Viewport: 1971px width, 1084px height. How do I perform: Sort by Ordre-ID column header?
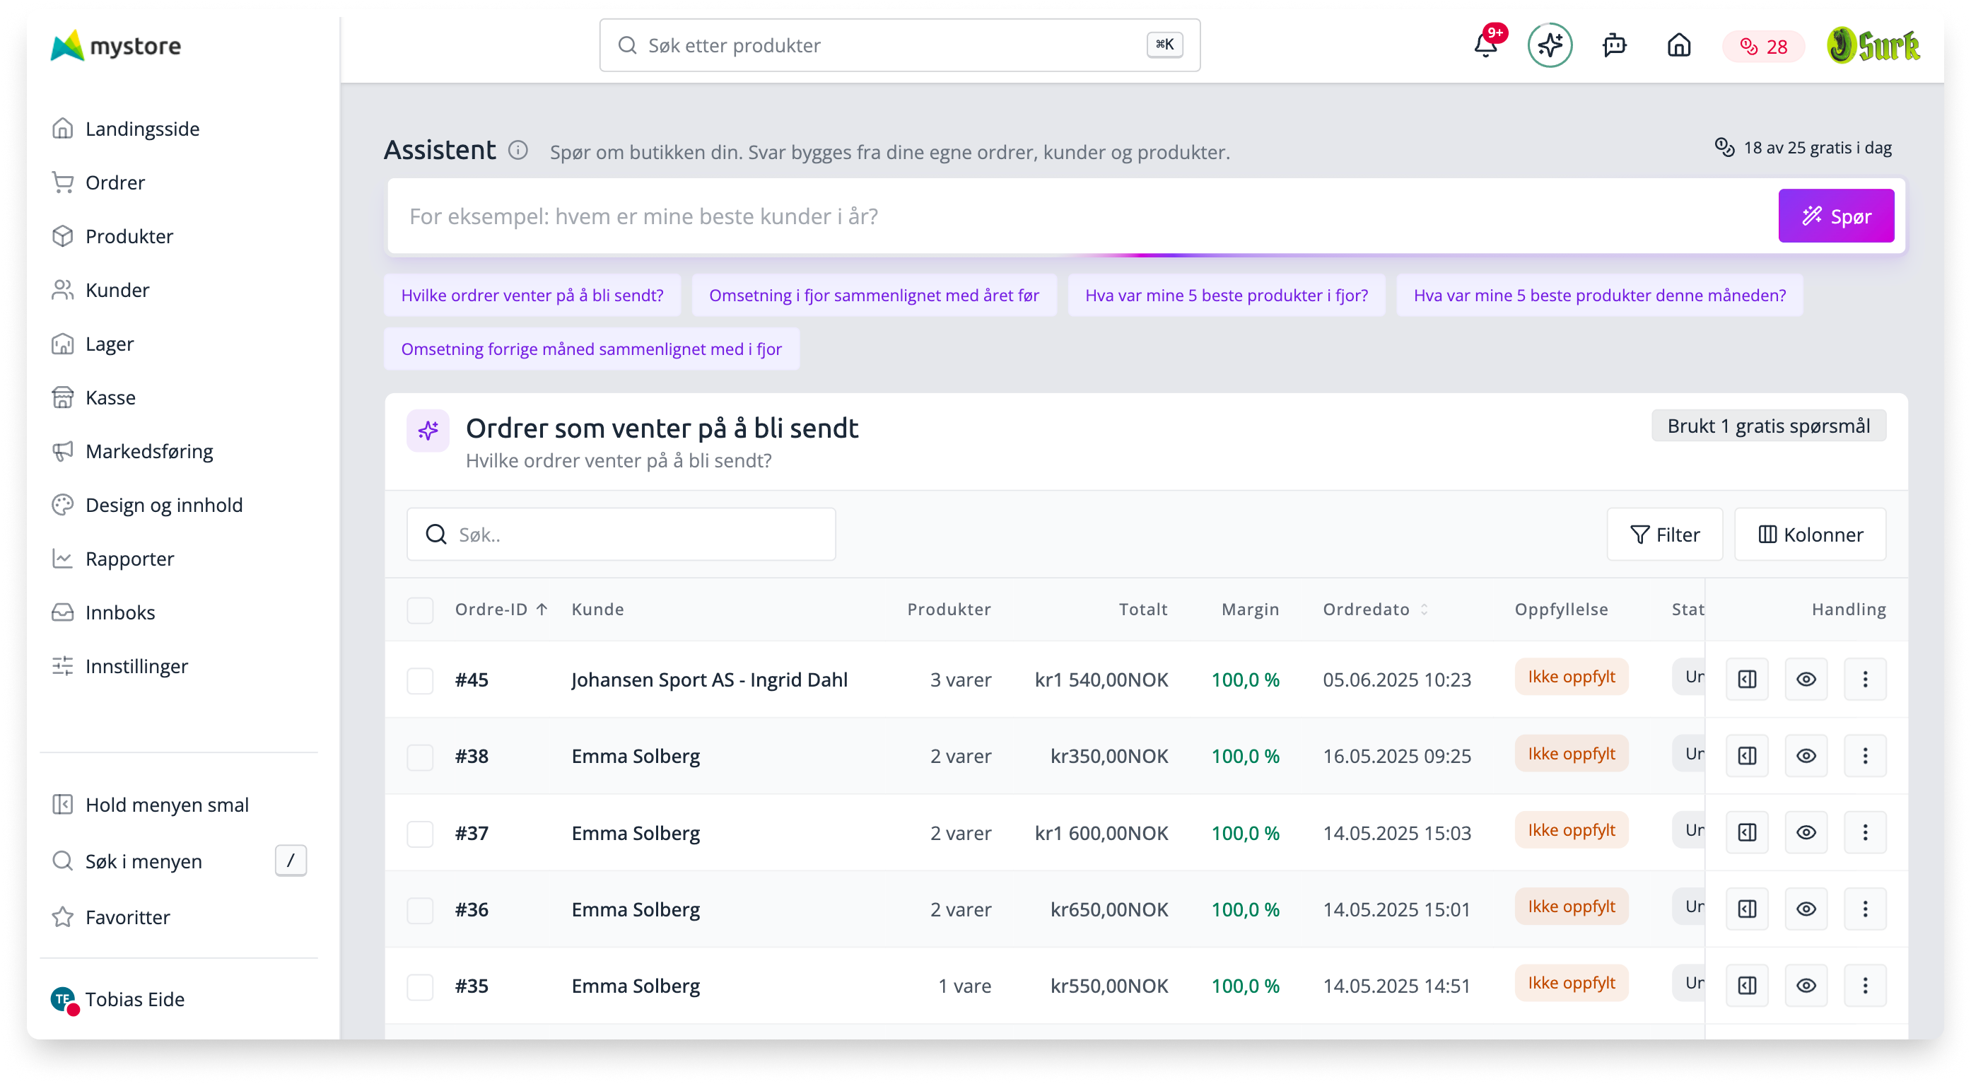click(501, 610)
